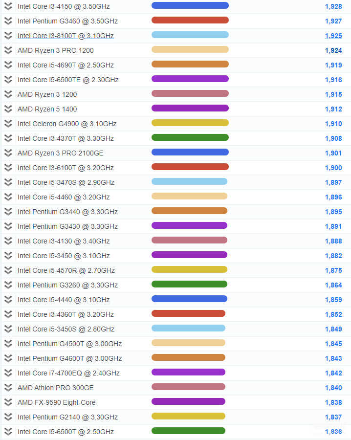Expand the Intel Core i3-6100T chevron
Viewport: 351px width, 440px height.
point(8,168)
